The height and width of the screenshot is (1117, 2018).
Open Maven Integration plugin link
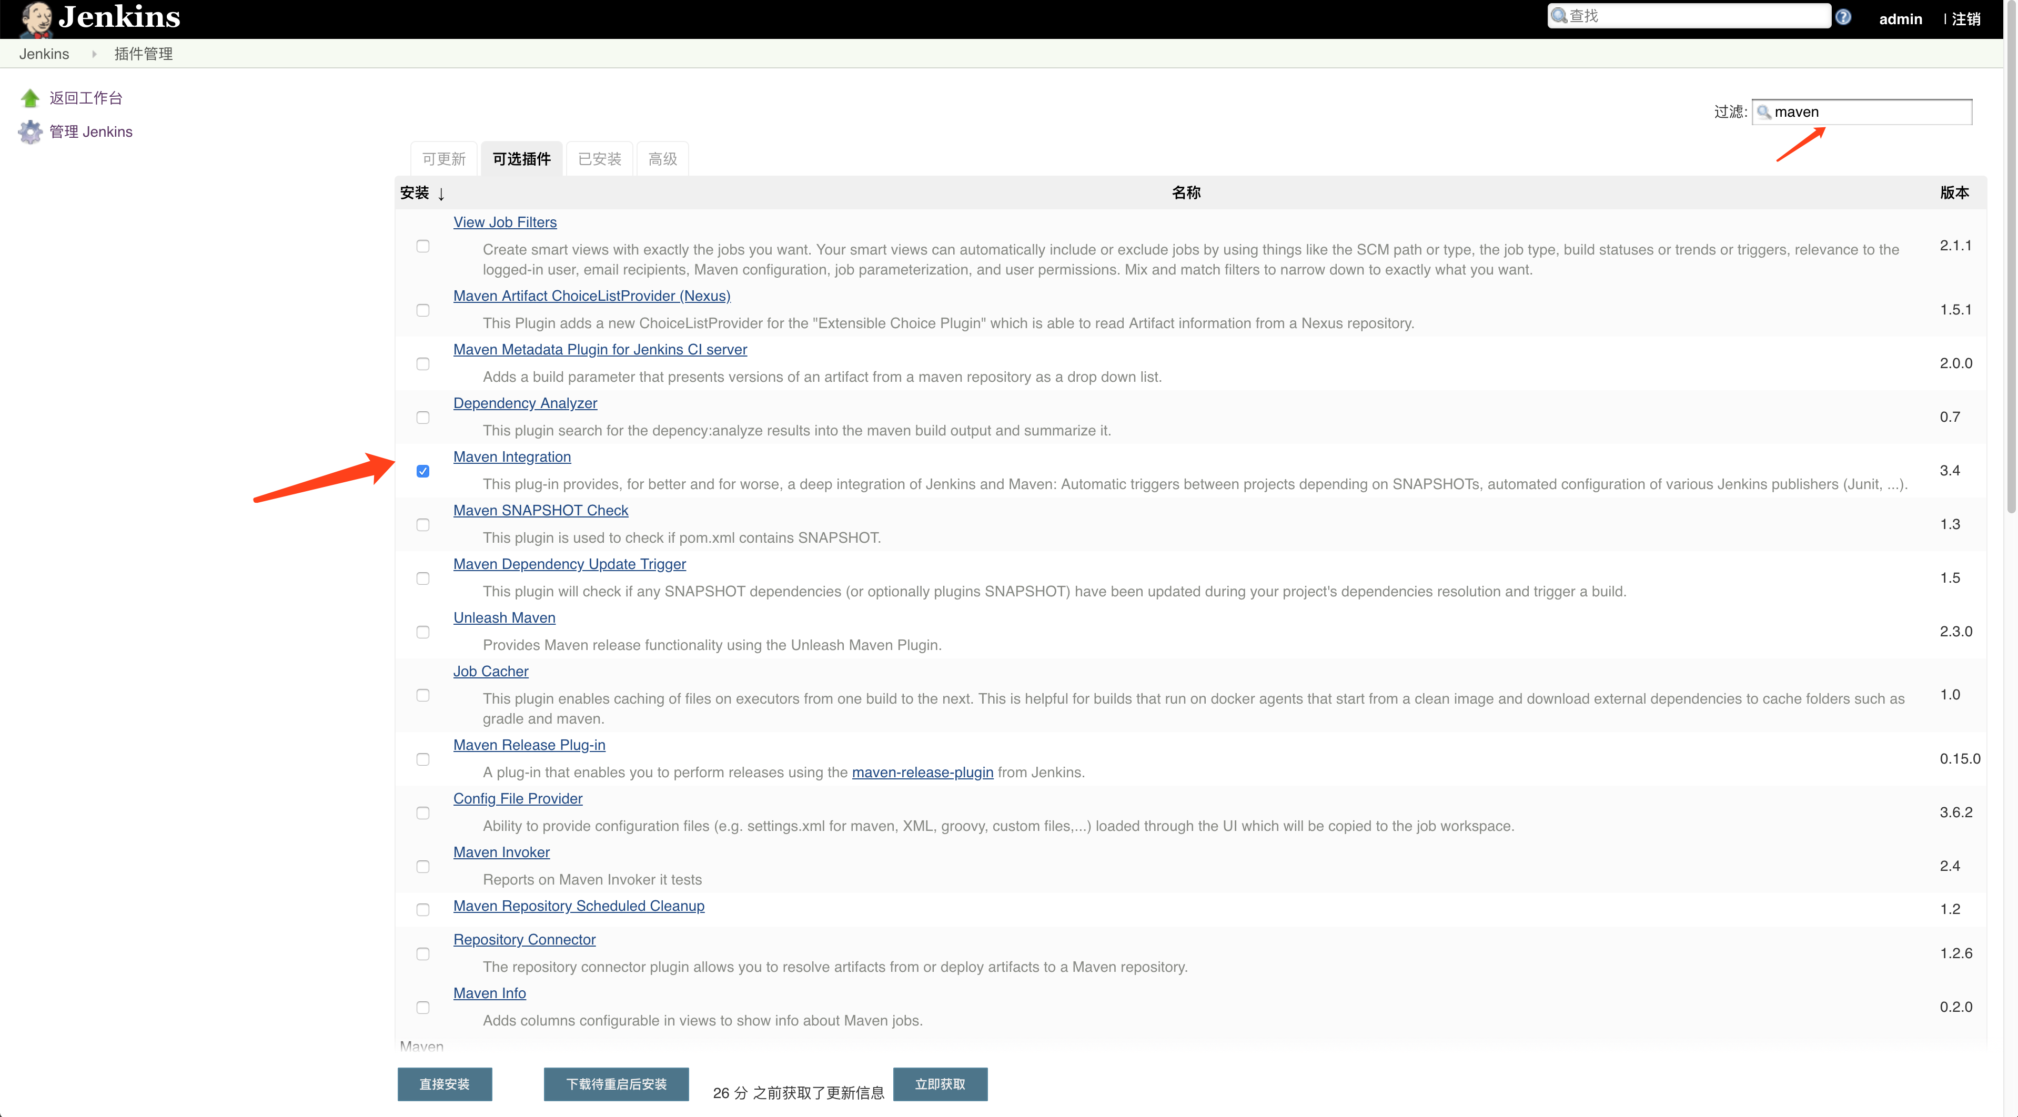[x=513, y=455]
